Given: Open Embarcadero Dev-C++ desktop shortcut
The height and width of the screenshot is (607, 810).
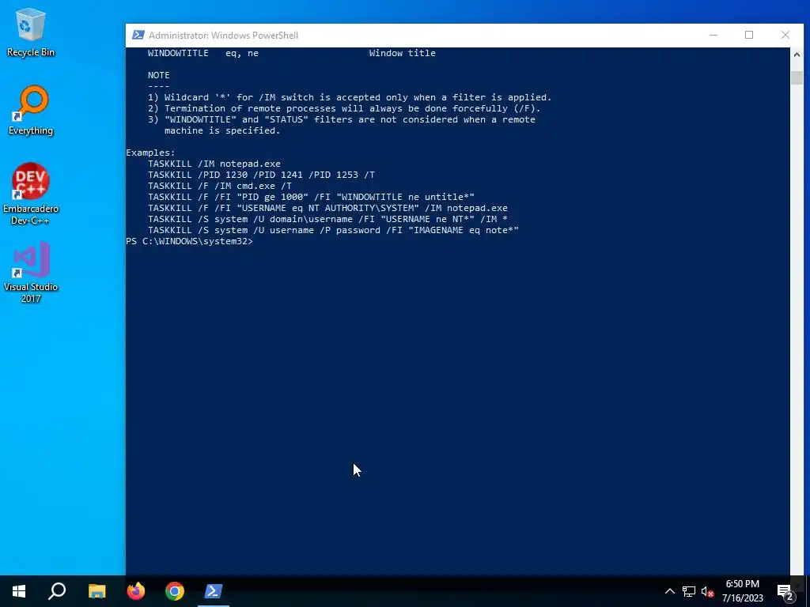Looking at the screenshot, I should click(31, 194).
